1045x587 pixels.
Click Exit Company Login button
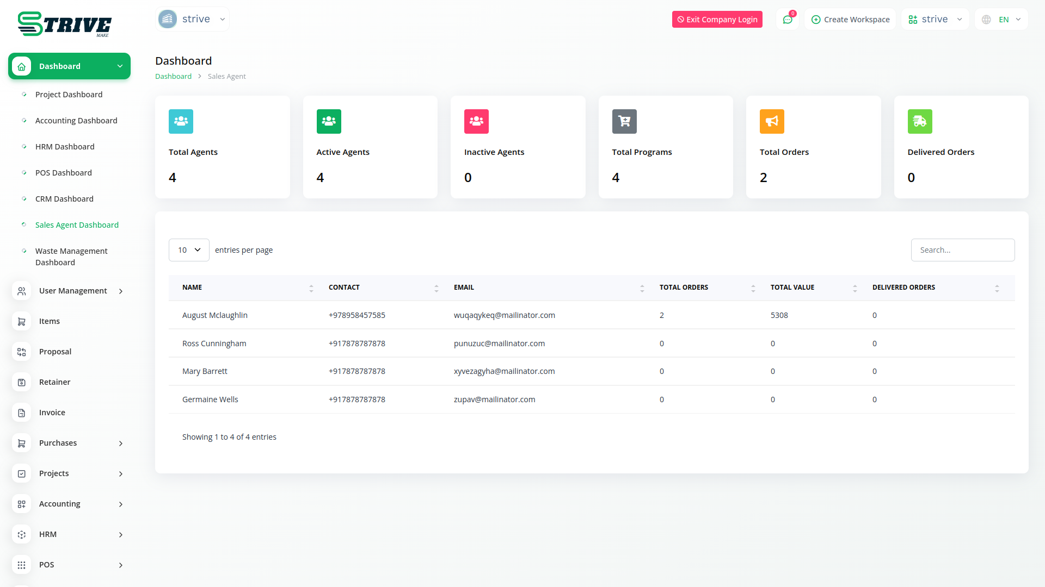click(717, 20)
